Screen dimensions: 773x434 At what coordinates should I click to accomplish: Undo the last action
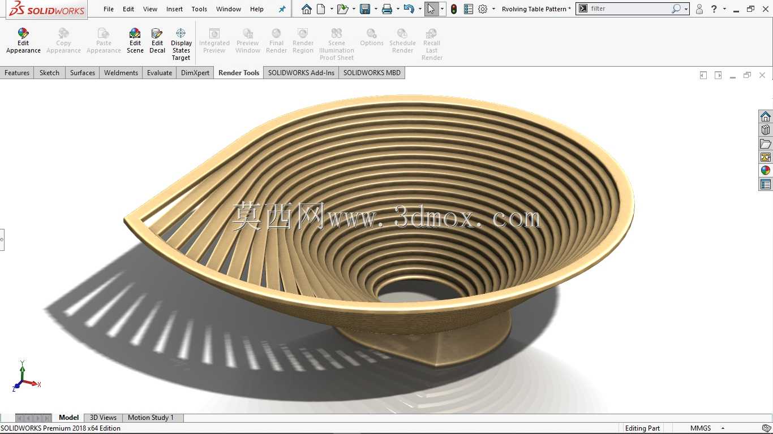pos(409,9)
